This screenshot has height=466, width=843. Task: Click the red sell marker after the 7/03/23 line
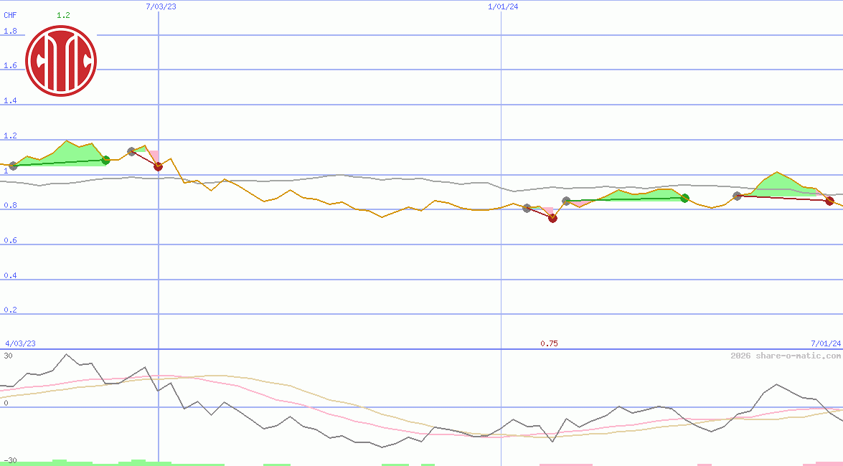158,166
